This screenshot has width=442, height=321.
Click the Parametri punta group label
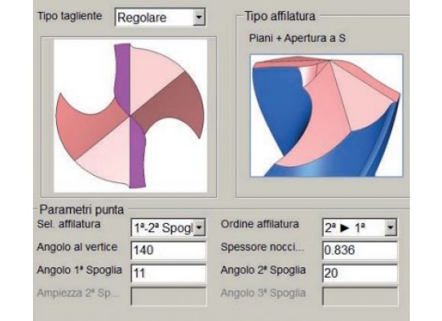click(x=82, y=209)
